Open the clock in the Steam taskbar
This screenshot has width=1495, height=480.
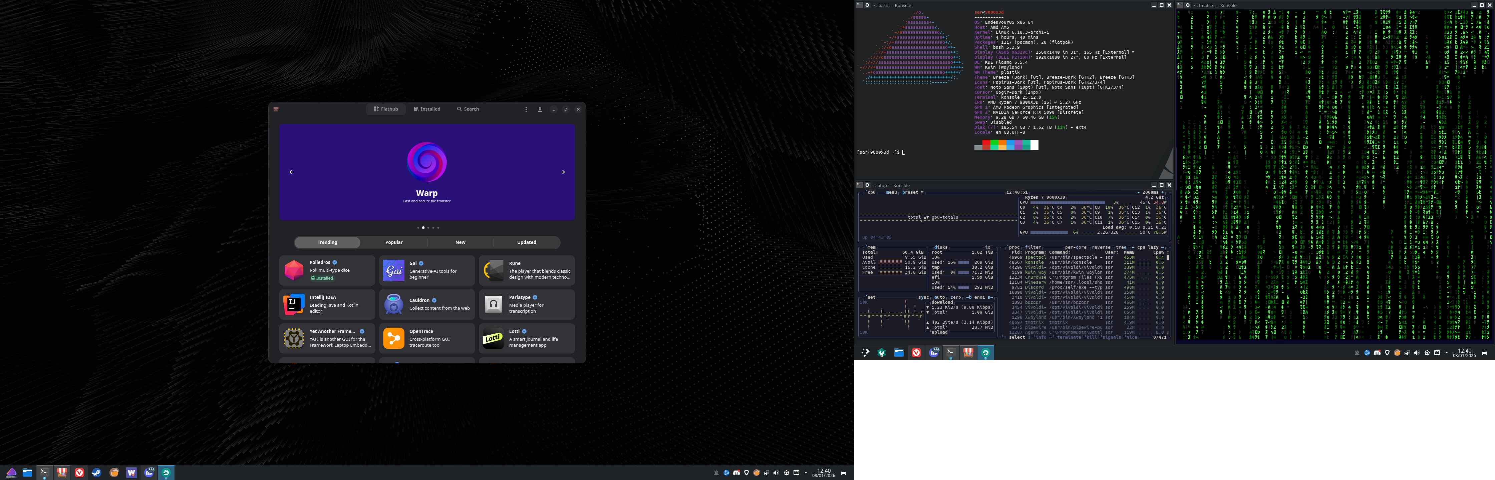[824, 472]
